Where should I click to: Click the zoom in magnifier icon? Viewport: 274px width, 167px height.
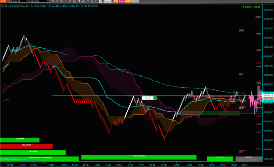(61, 1)
